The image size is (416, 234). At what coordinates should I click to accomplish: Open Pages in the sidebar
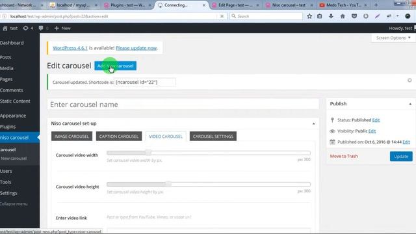coord(6,79)
